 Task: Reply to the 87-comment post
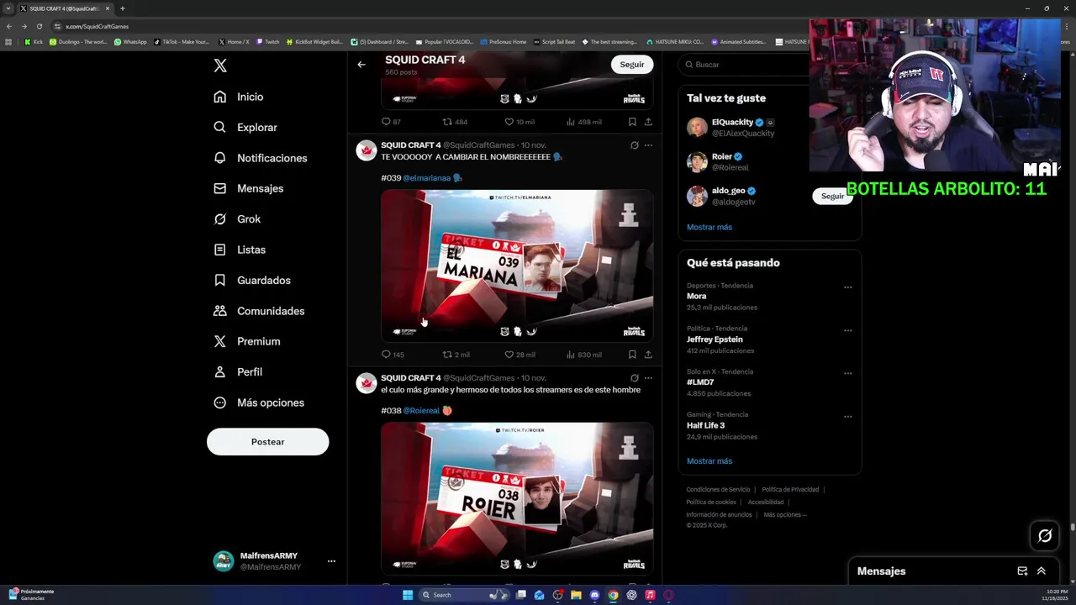coord(391,122)
